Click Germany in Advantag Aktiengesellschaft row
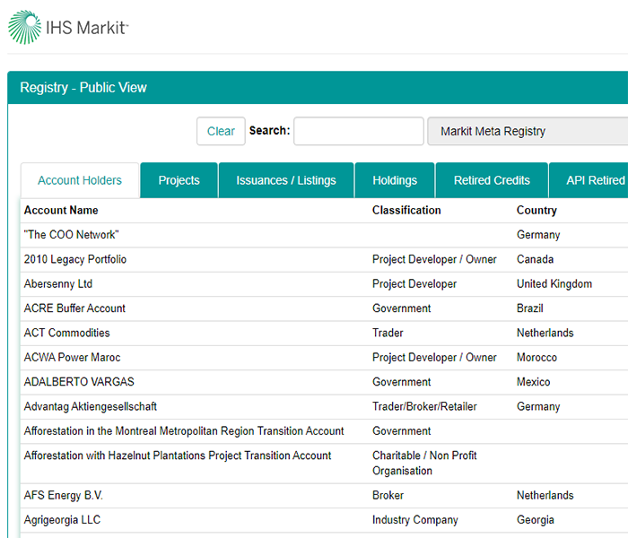This screenshot has width=628, height=538. pos(538,406)
